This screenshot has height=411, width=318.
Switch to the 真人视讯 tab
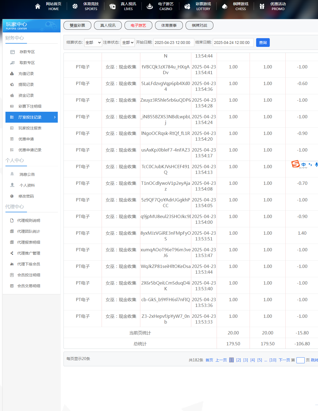(108, 25)
